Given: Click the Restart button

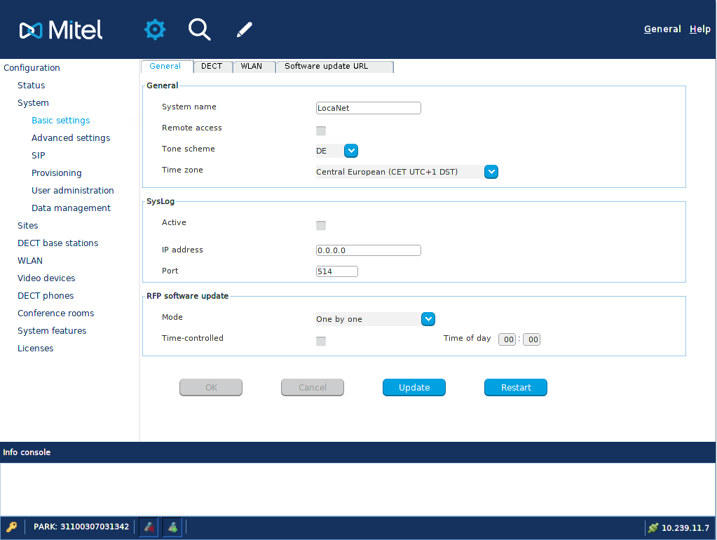Looking at the screenshot, I should click(516, 388).
